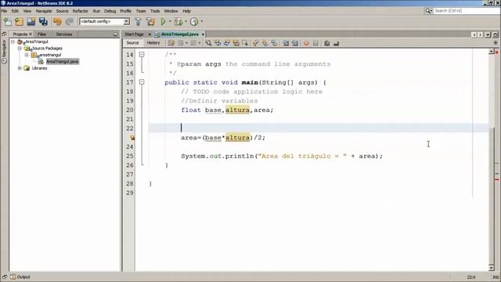This screenshot has height=282, width=501.
Task: Open the vertical Navigator side tab
Action: 4,52
